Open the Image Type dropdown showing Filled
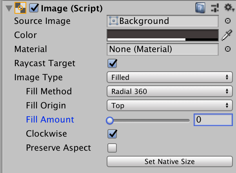Image resolution: width=236 pixels, height=173 pixels. click(x=170, y=77)
